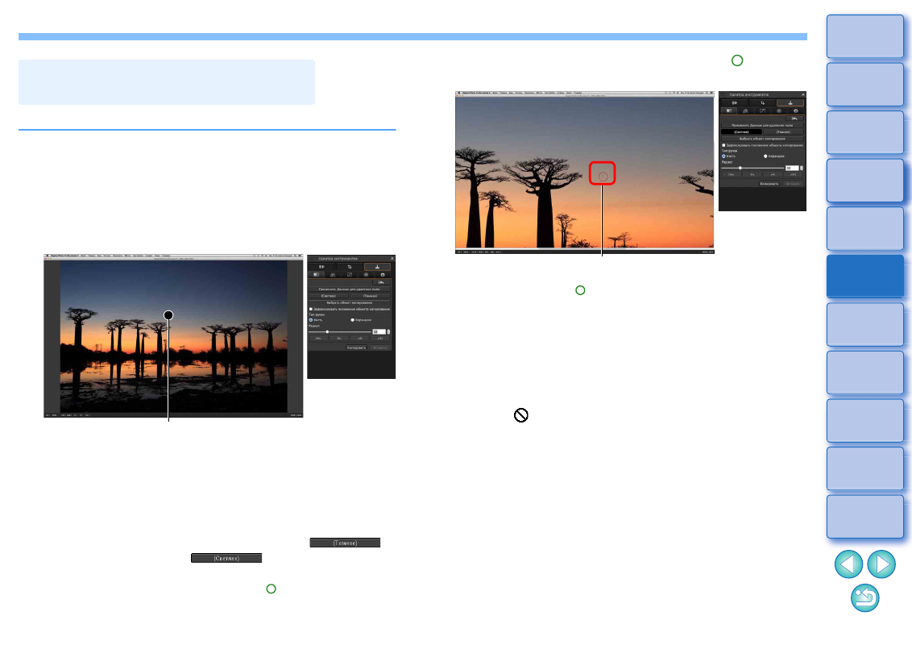This screenshot has height=645, width=912.
Task: Select Карандаш pencil radio in sunset close-up palette
Action: point(765,156)
